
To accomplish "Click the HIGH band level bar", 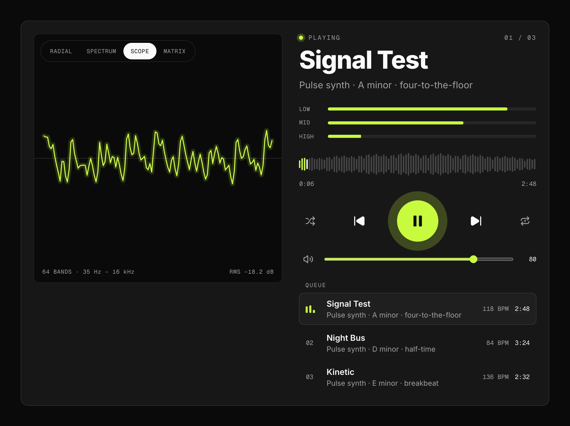I will pos(432,136).
